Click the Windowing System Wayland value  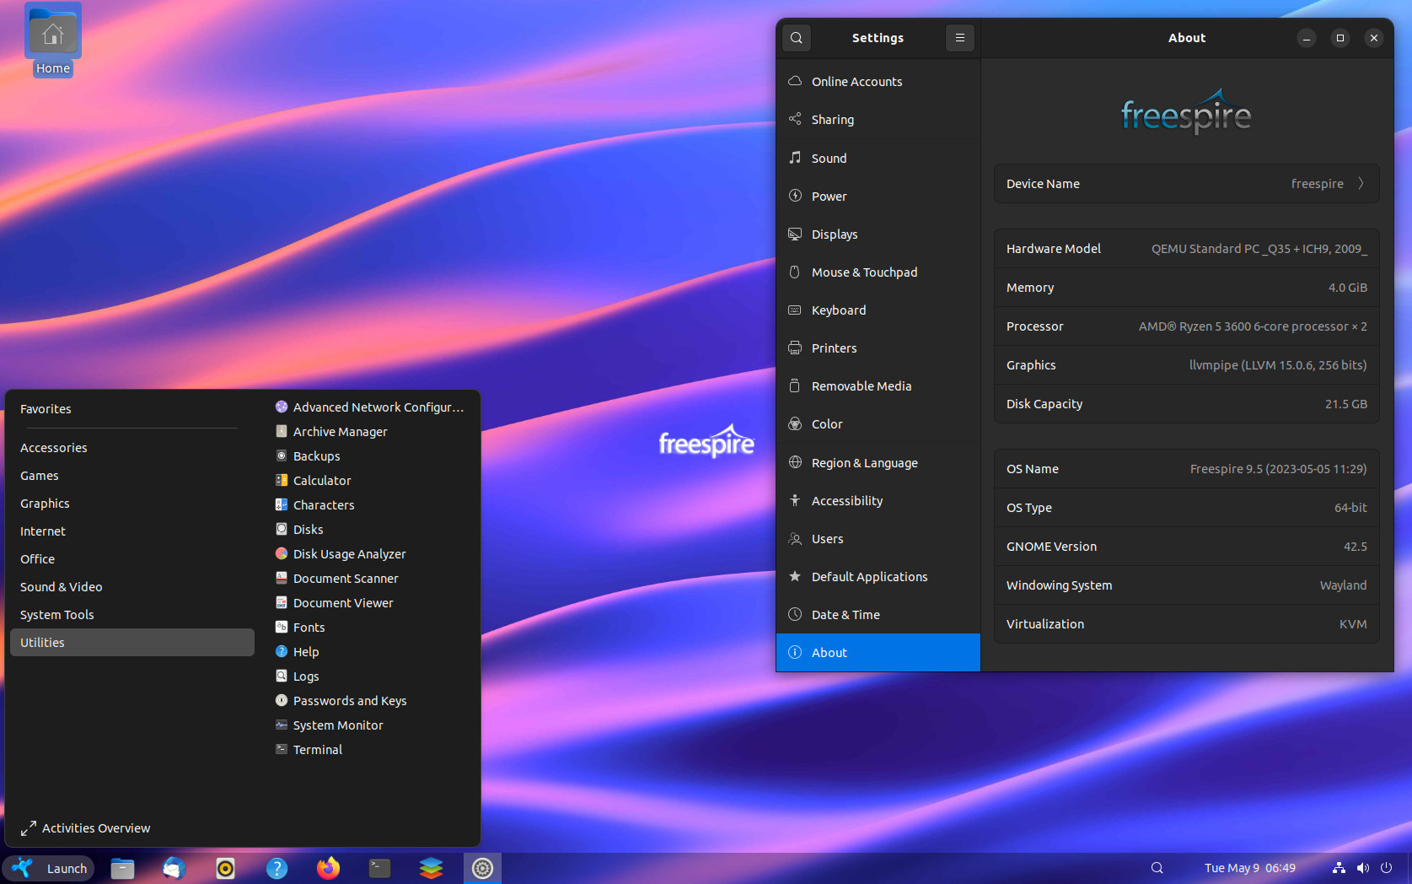point(1344,585)
